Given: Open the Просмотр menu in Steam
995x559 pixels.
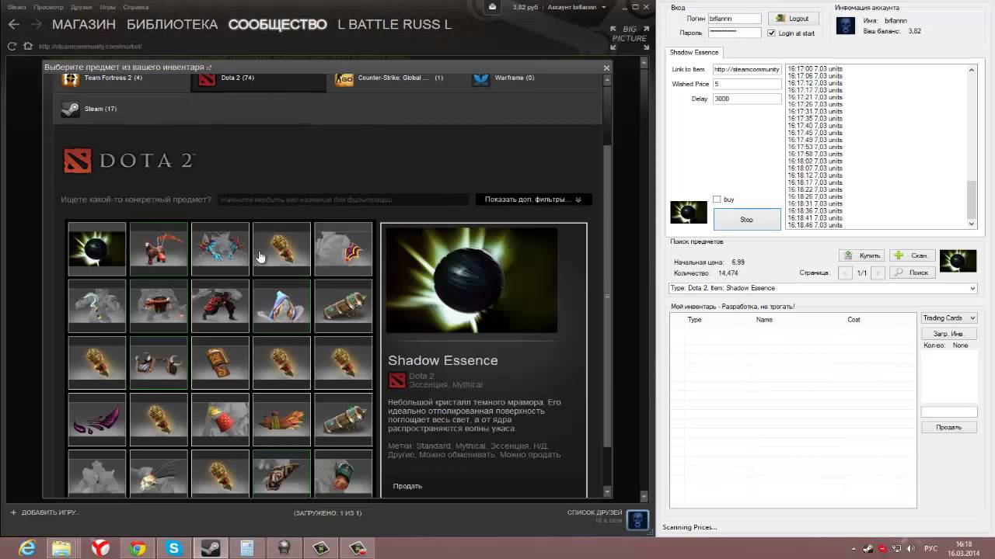Looking at the screenshot, I should coord(48,7).
